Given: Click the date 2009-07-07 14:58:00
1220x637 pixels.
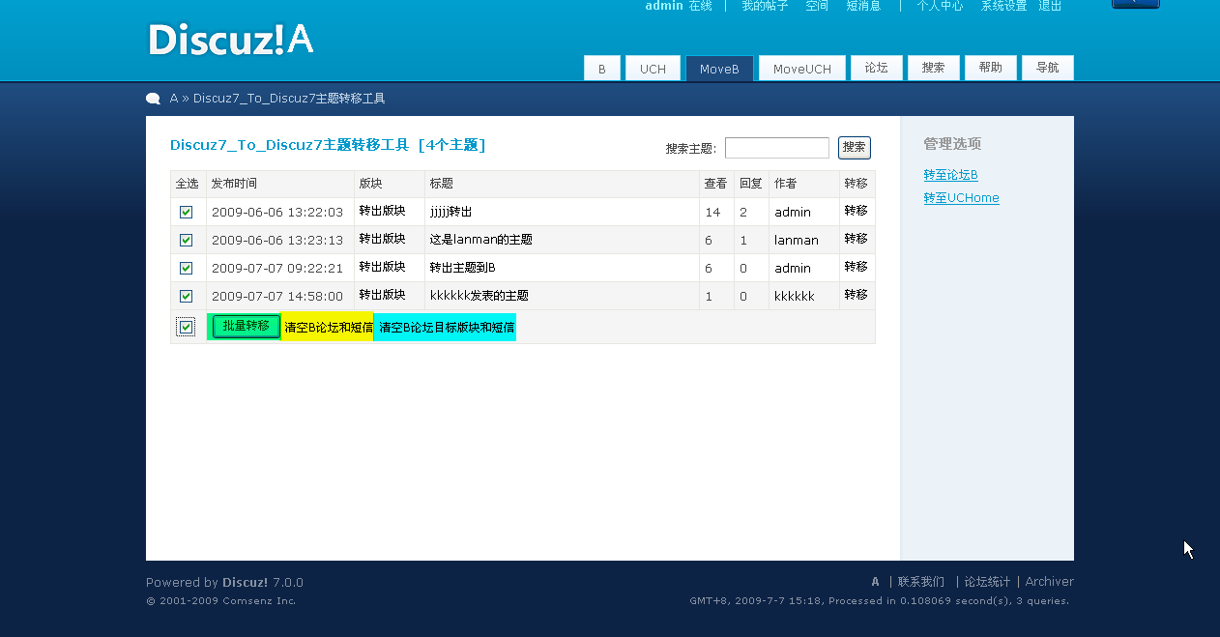Looking at the screenshot, I should pyautogui.click(x=277, y=296).
